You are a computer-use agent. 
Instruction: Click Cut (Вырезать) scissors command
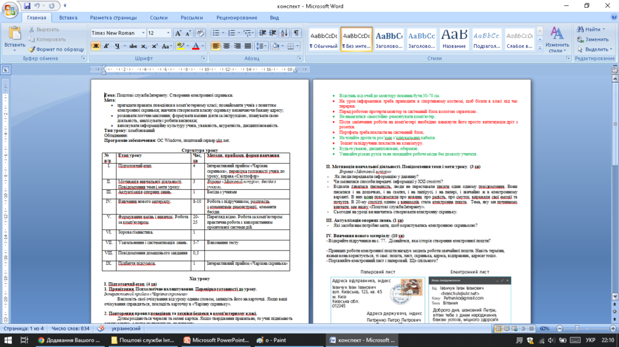[44, 30]
